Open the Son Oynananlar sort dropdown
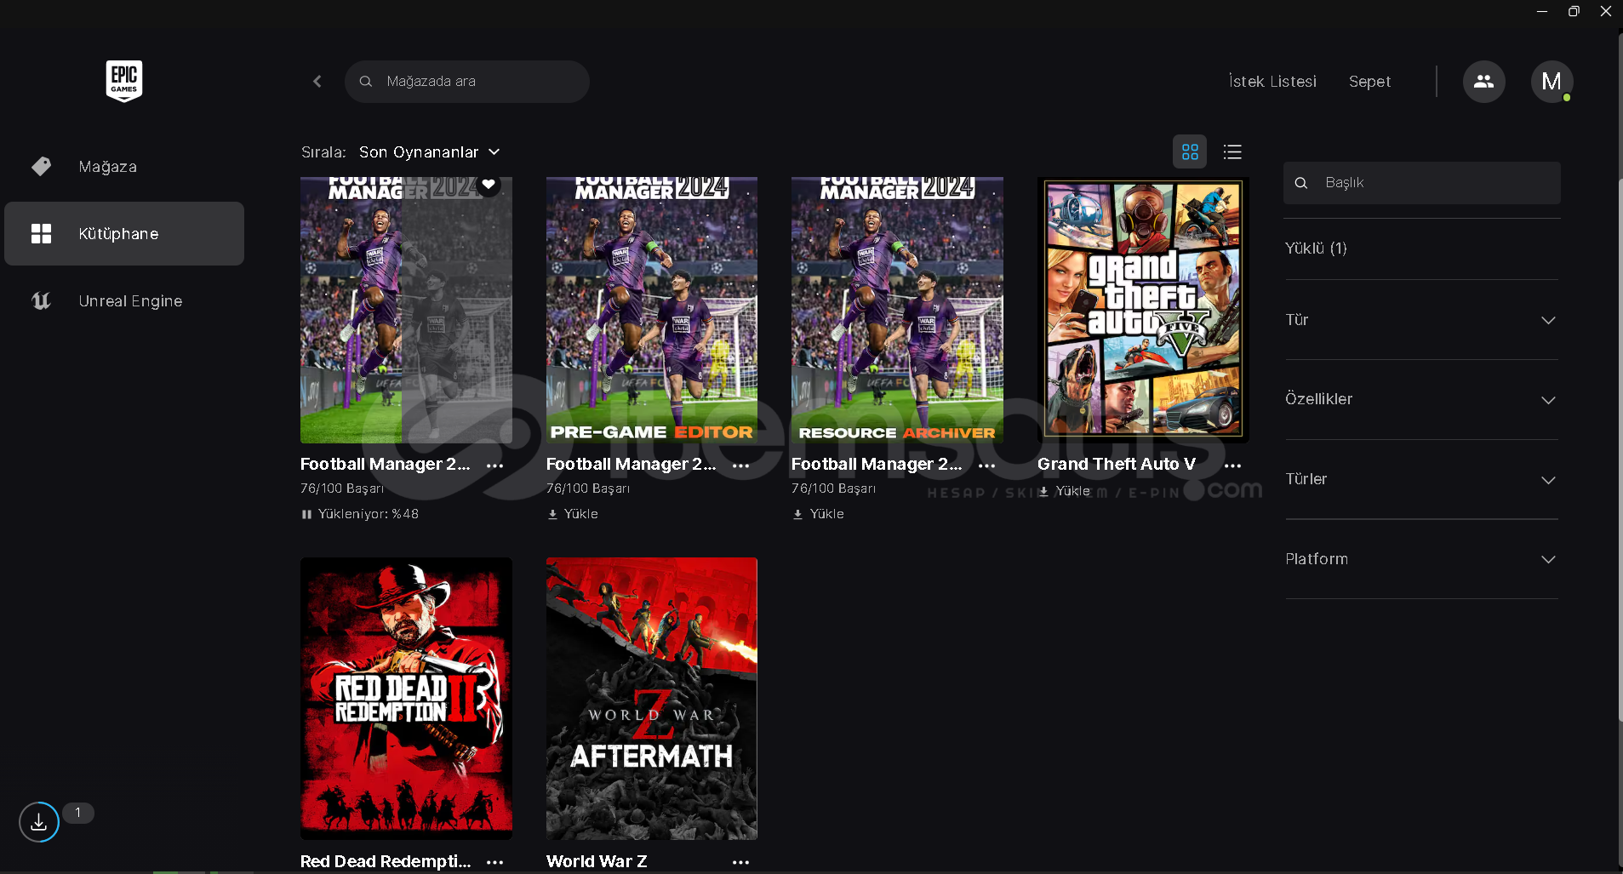This screenshot has height=874, width=1623. 429,152
